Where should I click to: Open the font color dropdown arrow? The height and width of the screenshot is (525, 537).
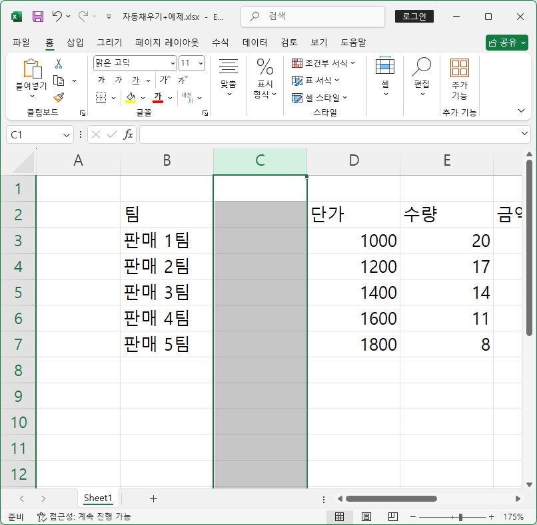170,98
